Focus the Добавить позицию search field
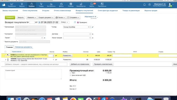 (36, 64)
